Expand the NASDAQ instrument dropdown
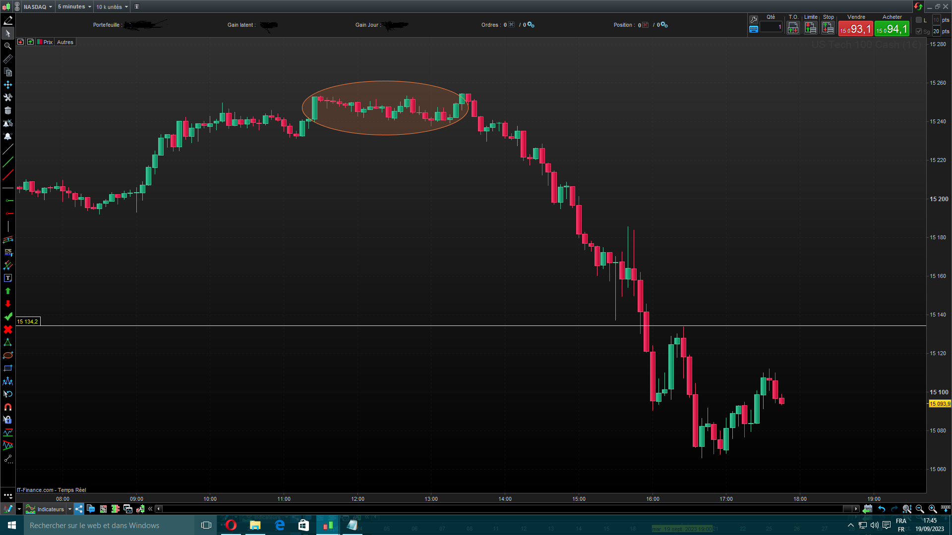Viewport: 952px width, 535px height. [38, 7]
